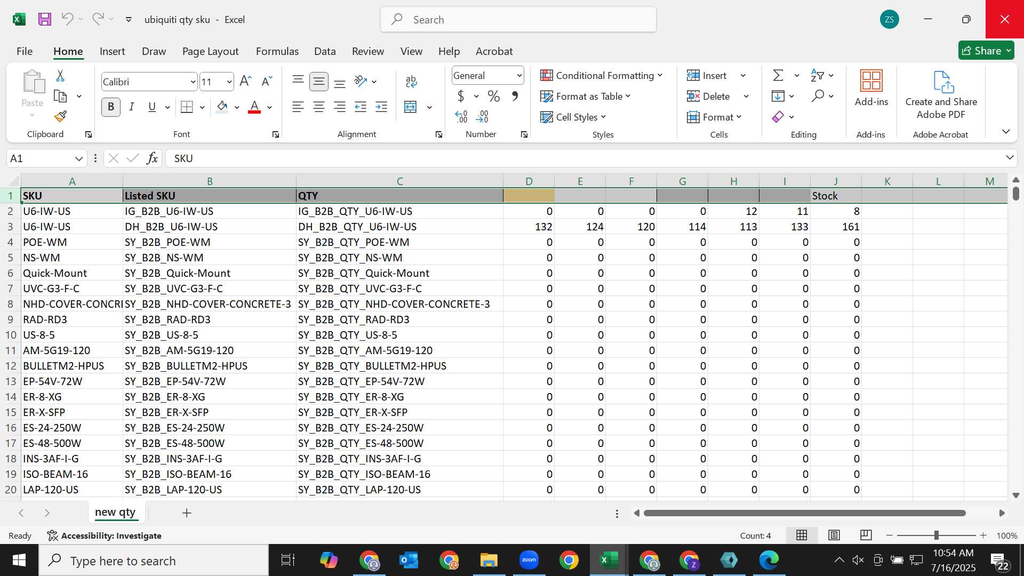The height and width of the screenshot is (576, 1024).
Task: Open the ZS account profile button
Action: (x=889, y=20)
